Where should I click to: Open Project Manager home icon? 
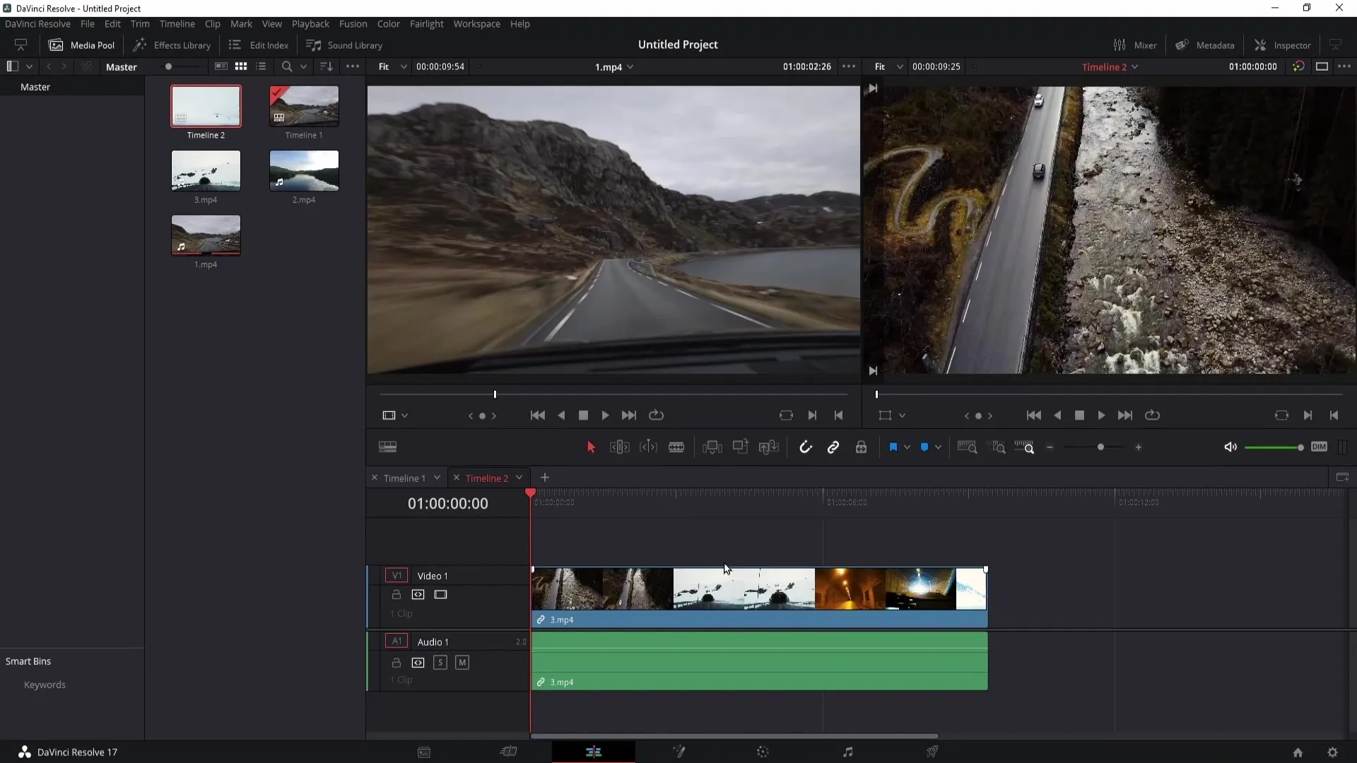point(1298,752)
